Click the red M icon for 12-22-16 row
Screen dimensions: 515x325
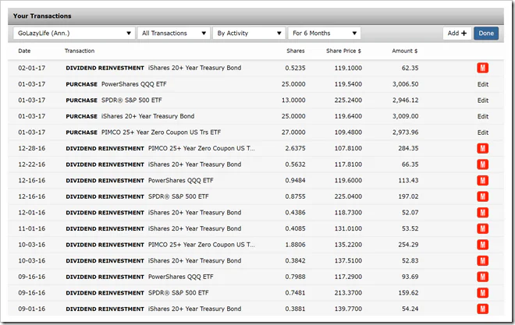[x=482, y=164]
